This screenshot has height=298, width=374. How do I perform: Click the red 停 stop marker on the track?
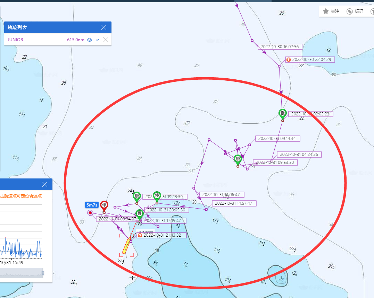pos(104,205)
